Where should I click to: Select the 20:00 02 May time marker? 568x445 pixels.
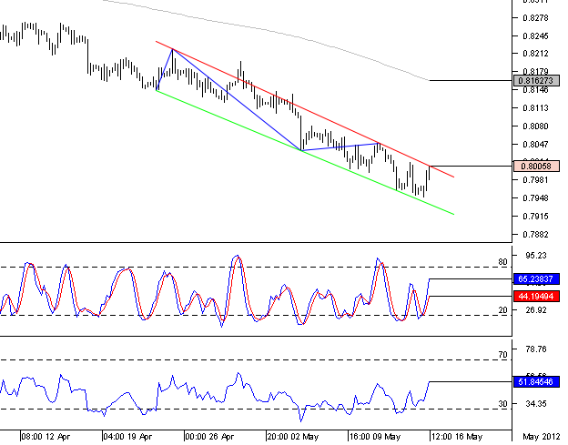click(293, 437)
